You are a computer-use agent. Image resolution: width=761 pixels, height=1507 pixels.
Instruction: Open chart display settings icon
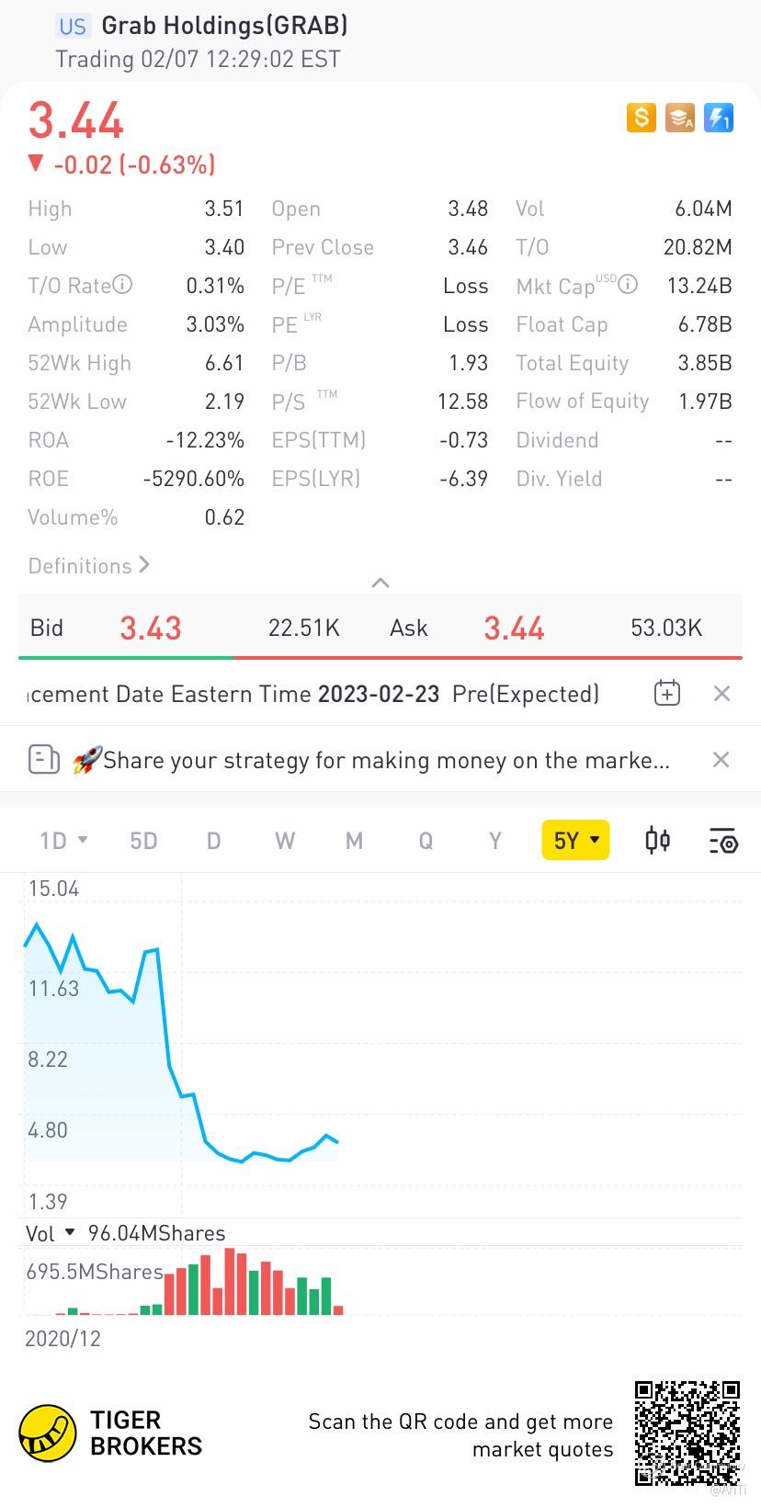(723, 841)
